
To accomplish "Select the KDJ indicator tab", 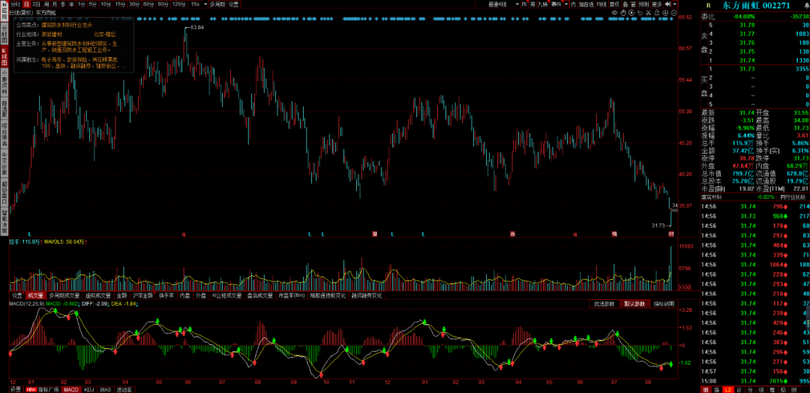I will pyautogui.click(x=88, y=389).
